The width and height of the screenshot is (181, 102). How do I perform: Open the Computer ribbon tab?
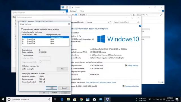tap(73, 11)
